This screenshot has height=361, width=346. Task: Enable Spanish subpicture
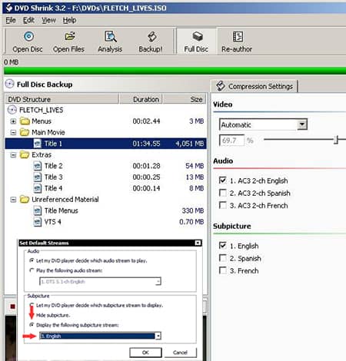pyautogui.click(x=223, y=258)
